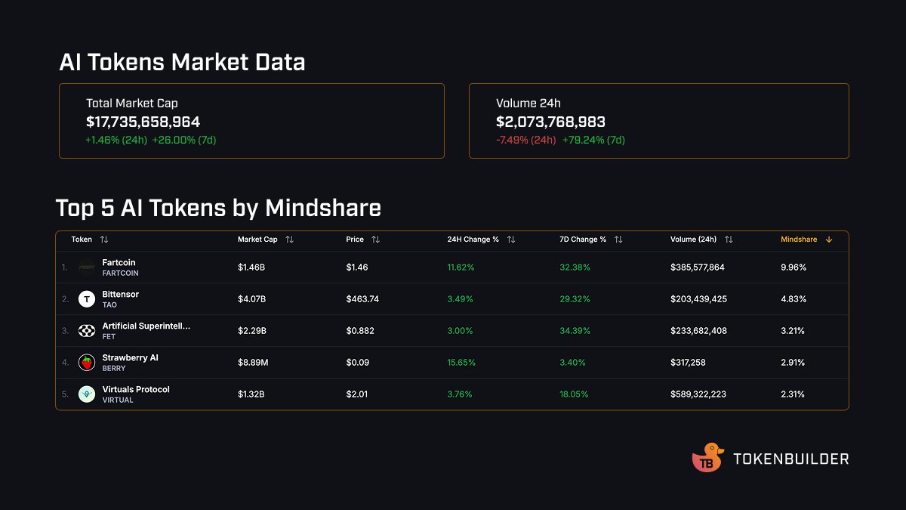Click Strawberry AI market cap $8.89M

tap(253, 363)
